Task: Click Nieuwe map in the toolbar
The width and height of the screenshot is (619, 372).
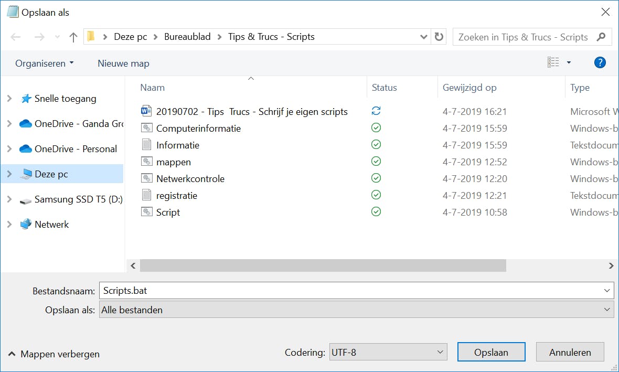Action: [x=123, y=63]
